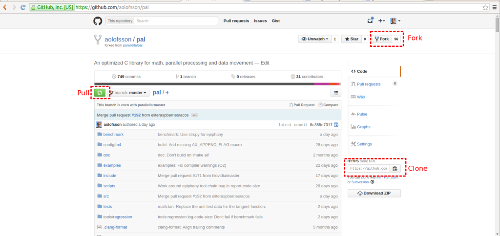The image size is (500, 236).
Task: Open pull request #192 link
Action: [x=135, y=115]
